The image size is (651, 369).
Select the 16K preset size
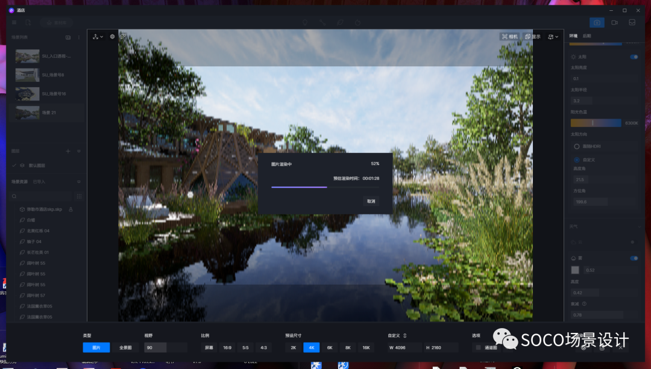point(366,347)
